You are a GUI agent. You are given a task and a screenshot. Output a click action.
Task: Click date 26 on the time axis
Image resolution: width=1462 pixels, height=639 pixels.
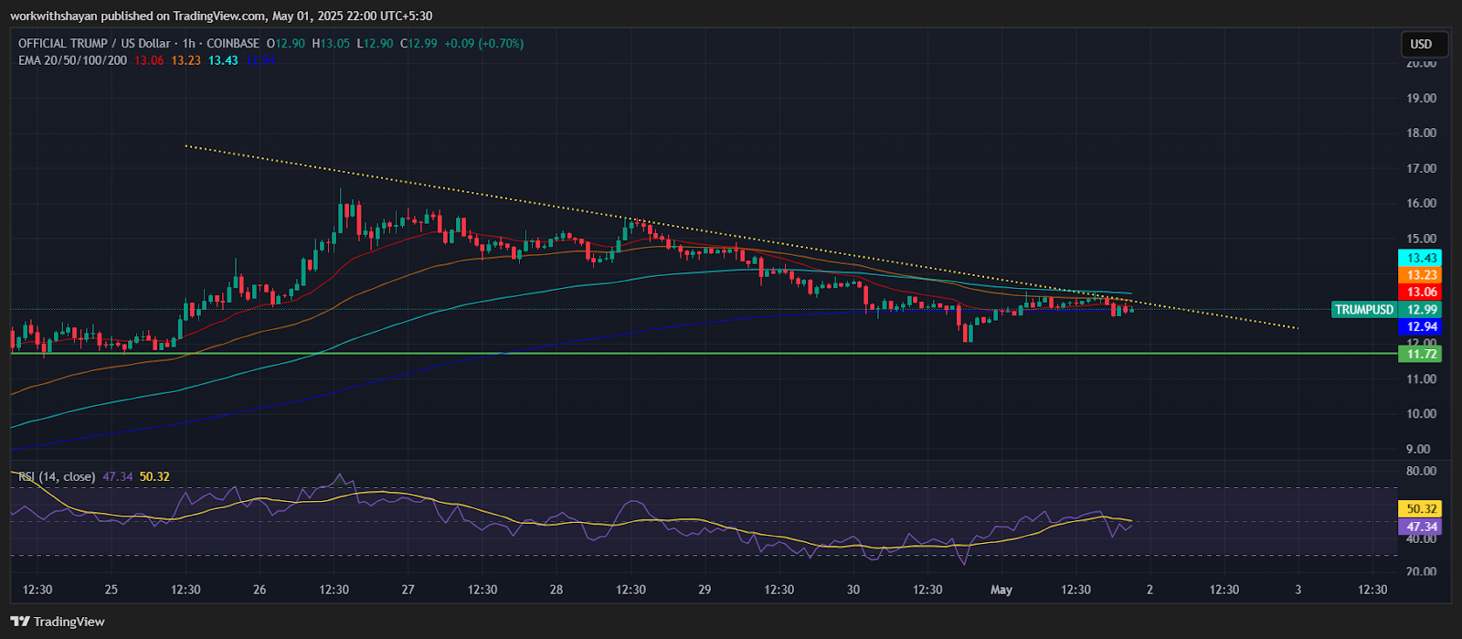pos(260,590)
